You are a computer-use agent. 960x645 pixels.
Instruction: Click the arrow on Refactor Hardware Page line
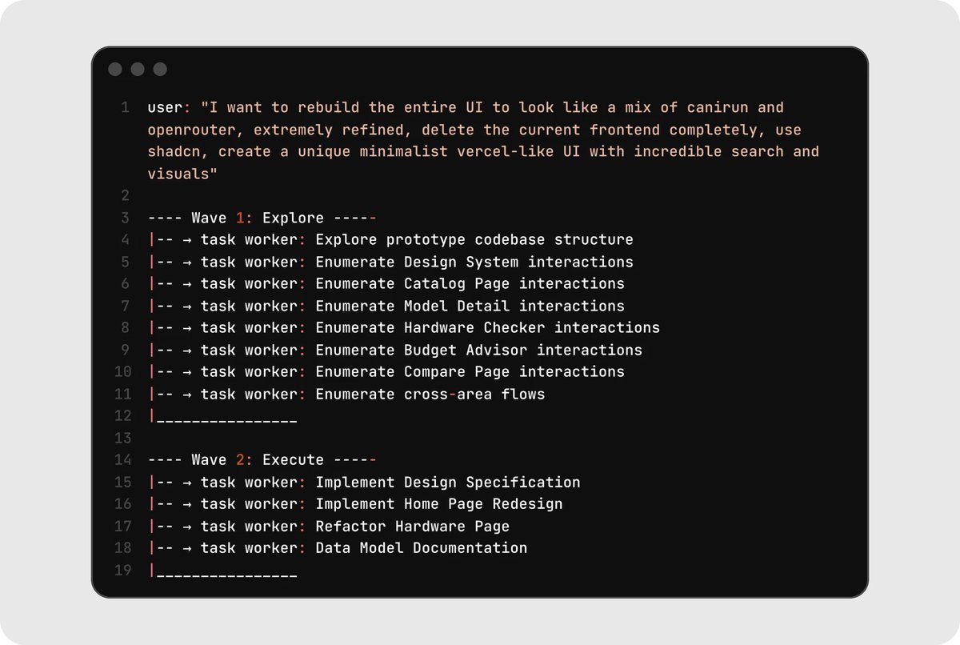187,527
